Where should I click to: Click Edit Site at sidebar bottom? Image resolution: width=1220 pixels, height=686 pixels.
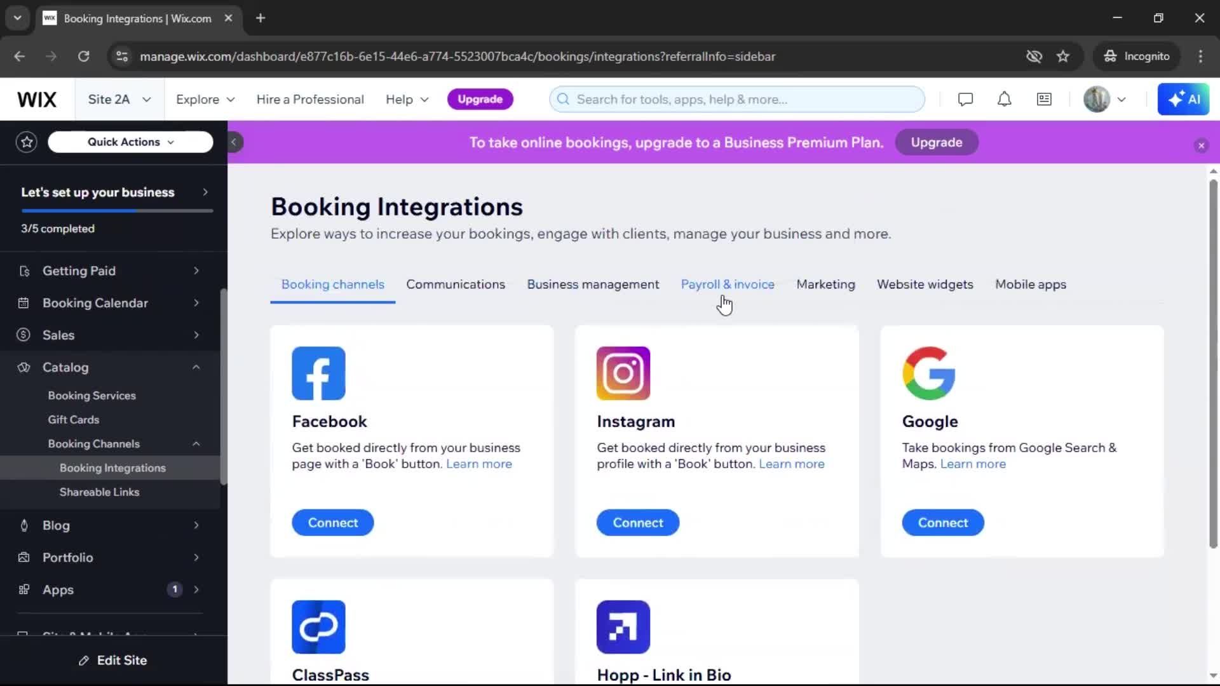[113, 661]
